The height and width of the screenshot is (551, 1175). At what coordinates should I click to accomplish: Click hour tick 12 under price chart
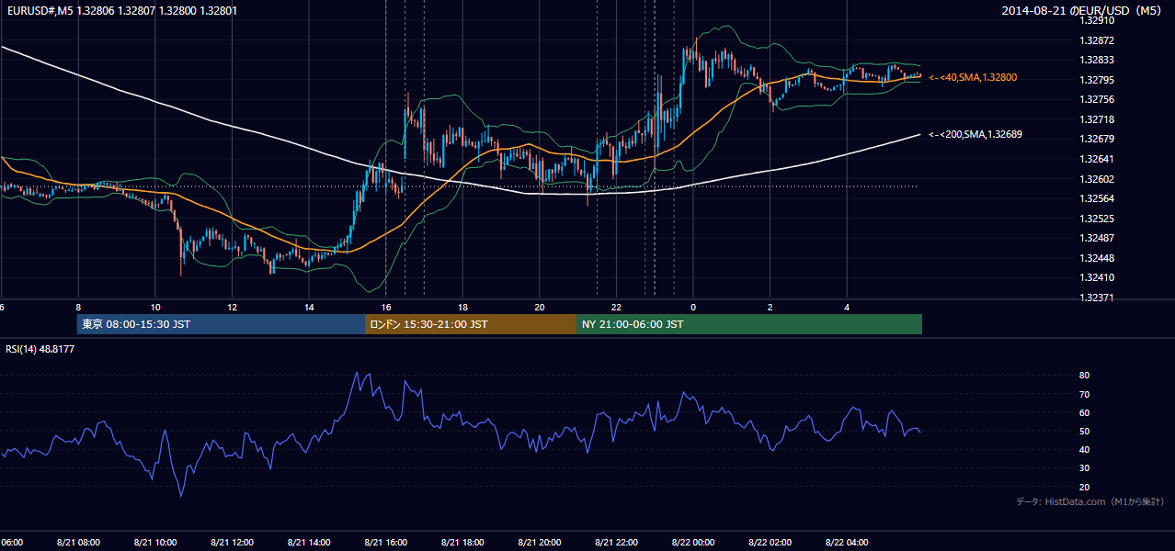[232, 307]
